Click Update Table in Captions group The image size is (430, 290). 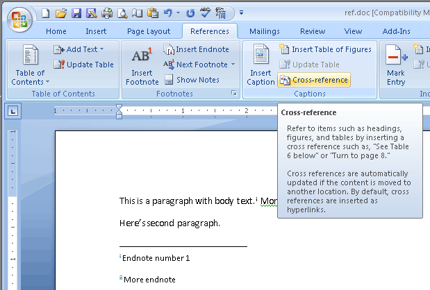point(309,65)
